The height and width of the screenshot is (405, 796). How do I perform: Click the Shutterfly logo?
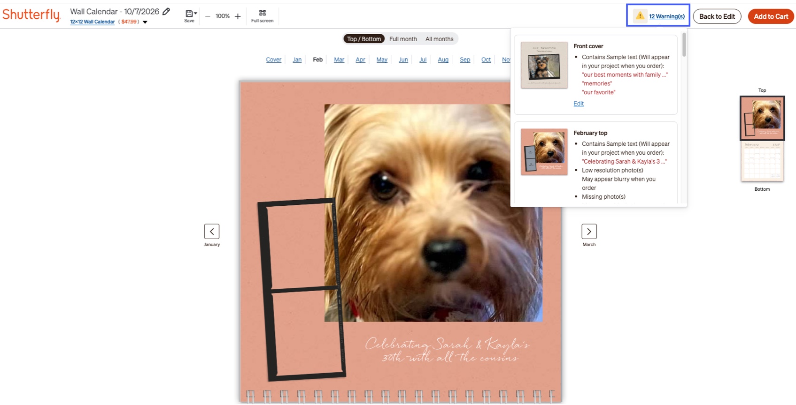(31, 15)
